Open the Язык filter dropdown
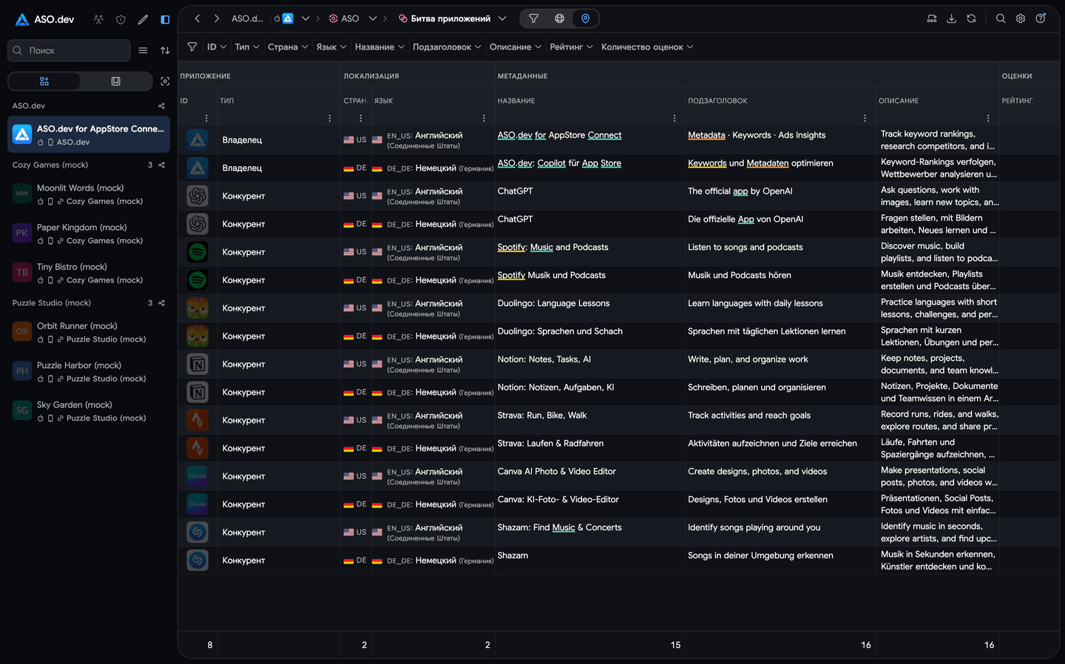The width and height of the screenshot is (1065, 664). pyautogui.click(x=331, y=47)
